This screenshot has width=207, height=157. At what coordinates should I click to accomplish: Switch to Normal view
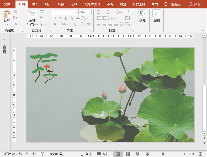coord(118,154)
